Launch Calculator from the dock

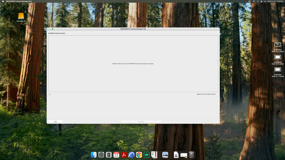point(109,155)
